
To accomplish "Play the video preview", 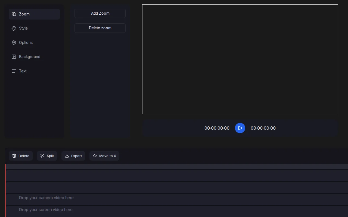I will point(240,128).
